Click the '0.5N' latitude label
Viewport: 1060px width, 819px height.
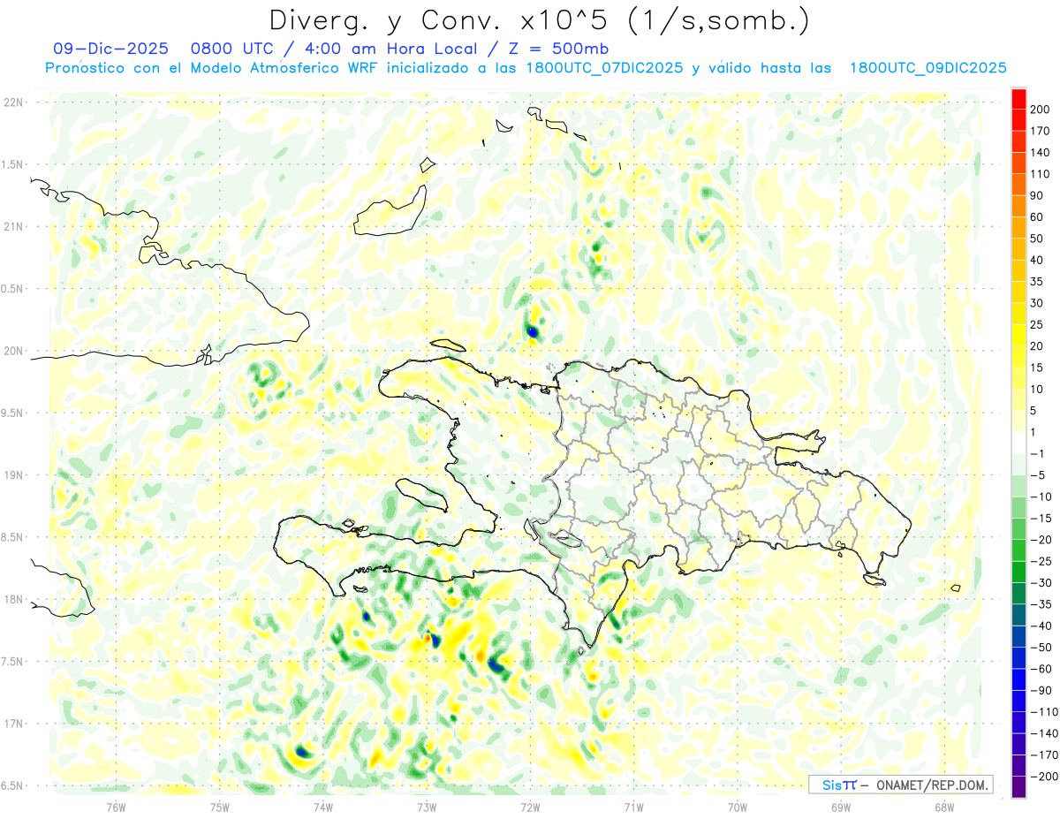[13, 289]
